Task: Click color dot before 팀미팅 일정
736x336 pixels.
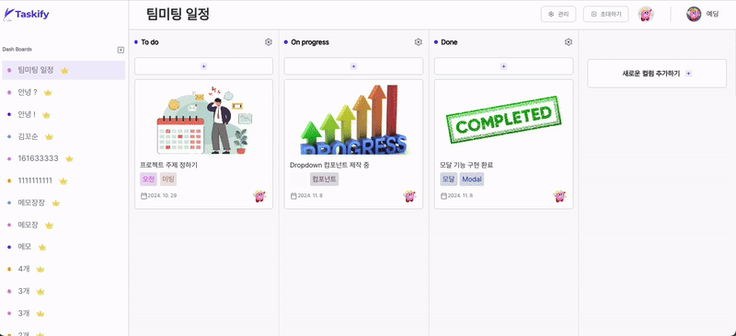Action: tap(9, 71)
